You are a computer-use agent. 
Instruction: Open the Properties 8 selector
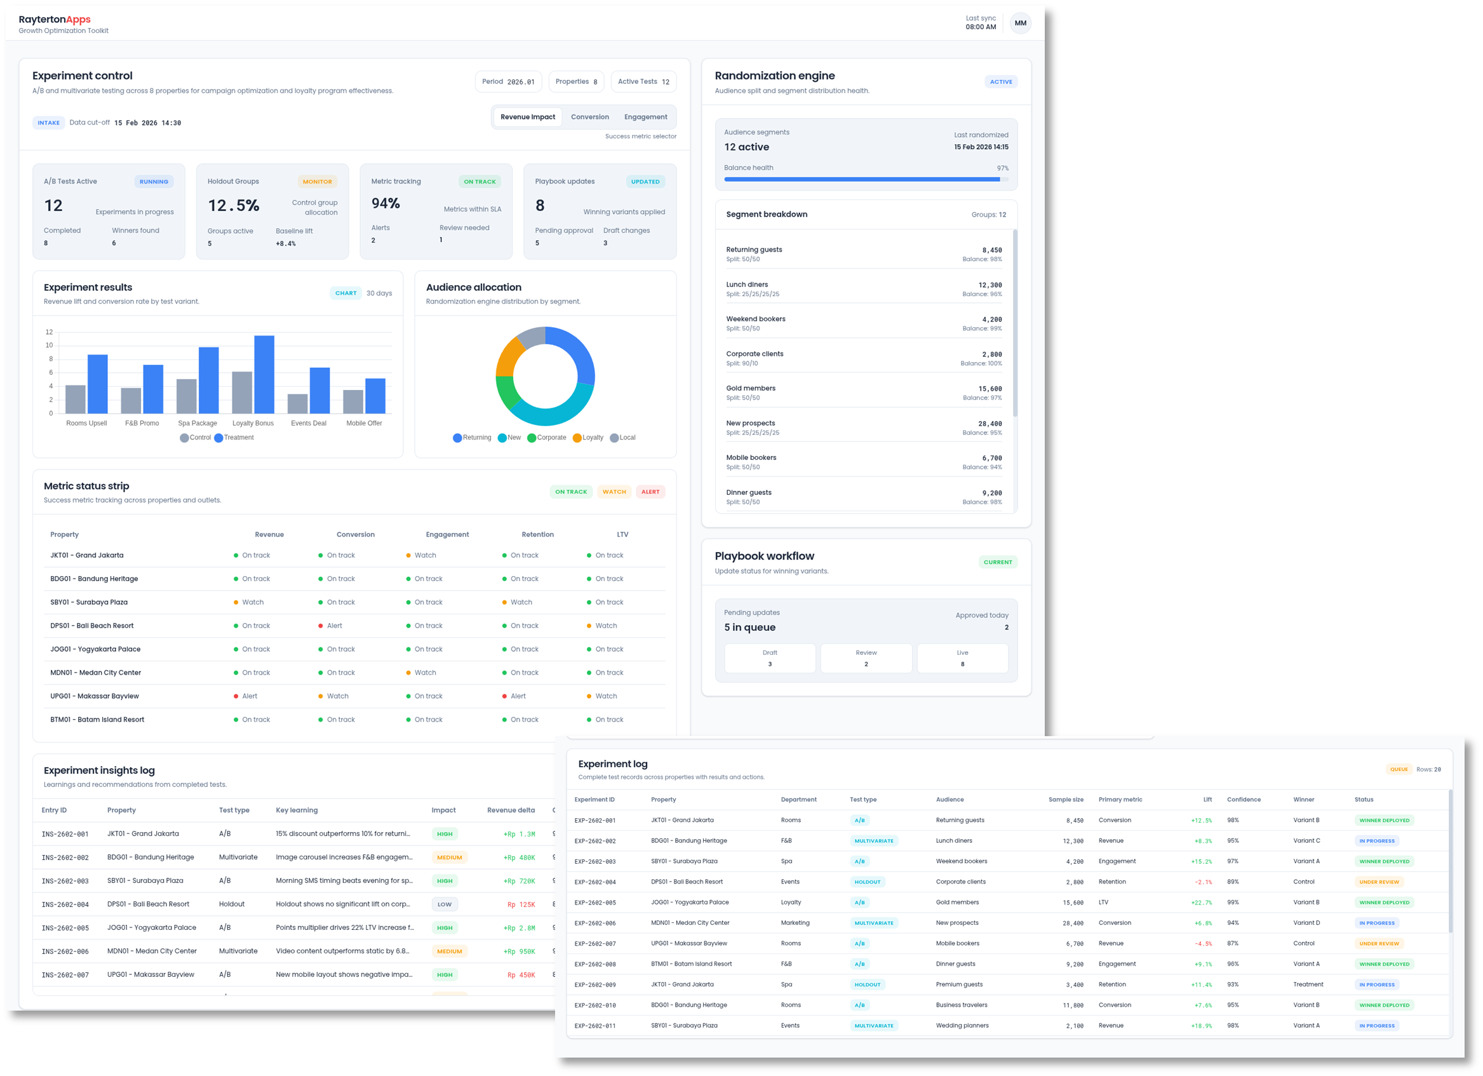(576, 81)
